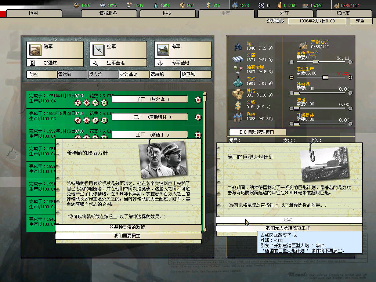The height and width of the screenshot is (282, 376).
Task: Increase 升级换装 with the plus button
Action: point(350,124)
